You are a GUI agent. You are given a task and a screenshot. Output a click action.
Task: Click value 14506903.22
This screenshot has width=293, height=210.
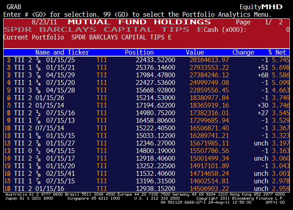click(209, 189)
